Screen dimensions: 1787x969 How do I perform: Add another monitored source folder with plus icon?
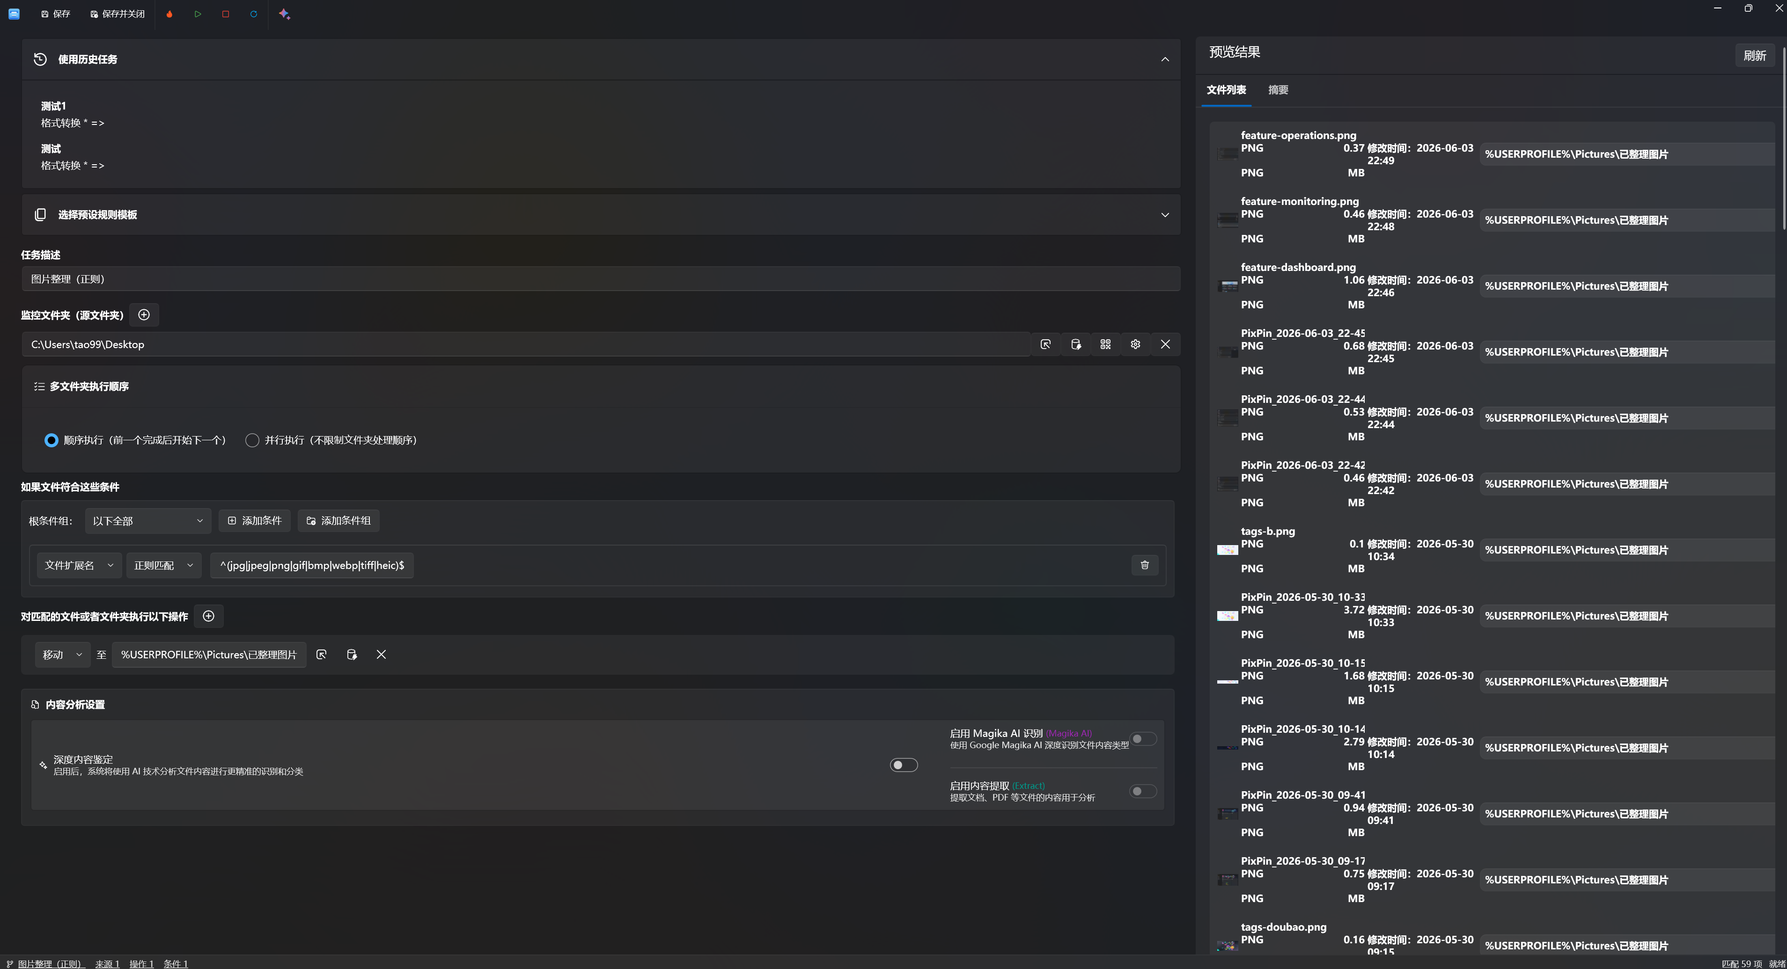144,315
